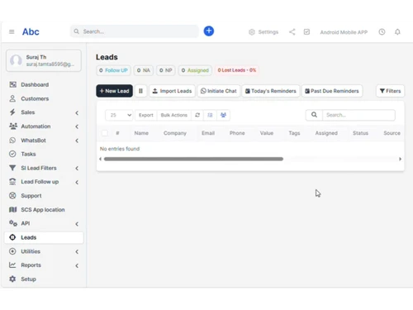Focus the table Search input
The height and width of the screenshot is (310, 413).
(x=358, y=115)
